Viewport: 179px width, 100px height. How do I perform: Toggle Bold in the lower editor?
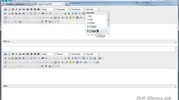click(13, 54)
